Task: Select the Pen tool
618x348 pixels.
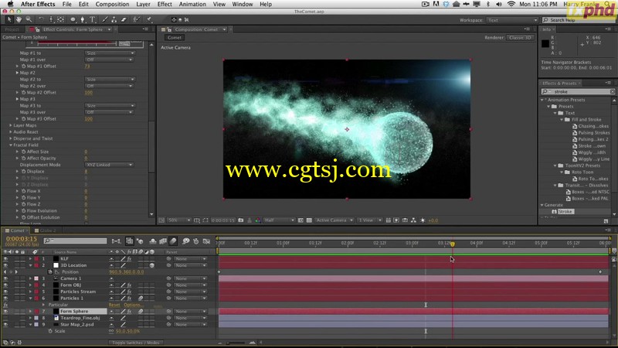Action: [83, 19]
